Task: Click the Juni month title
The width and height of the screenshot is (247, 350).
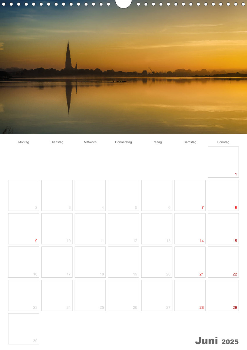Action: [x=207, y=341]
